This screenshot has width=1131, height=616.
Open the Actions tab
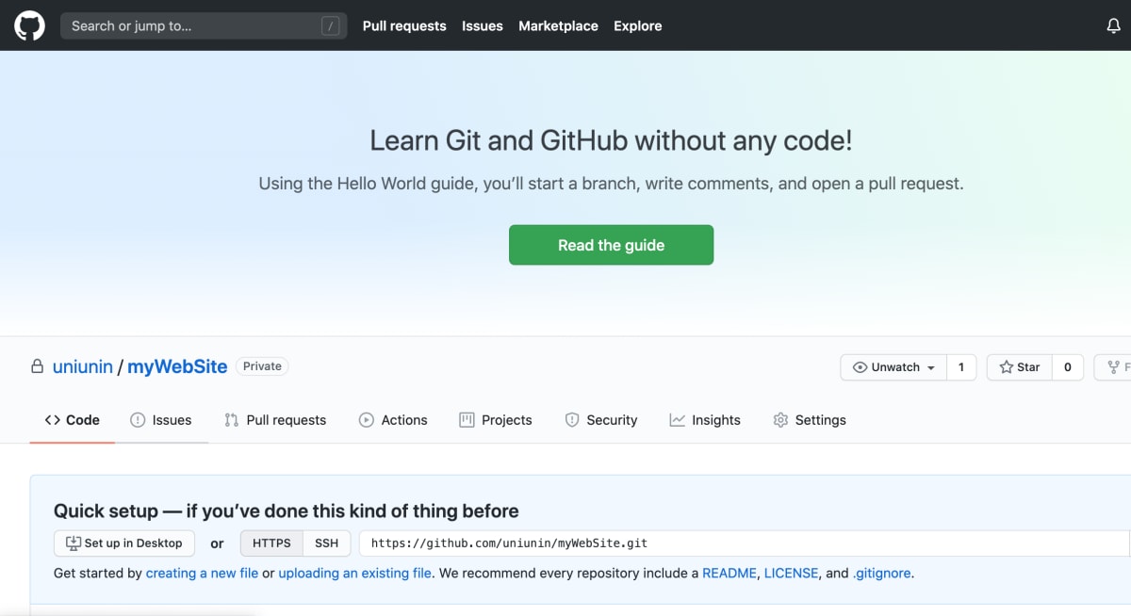click(393, 420)
